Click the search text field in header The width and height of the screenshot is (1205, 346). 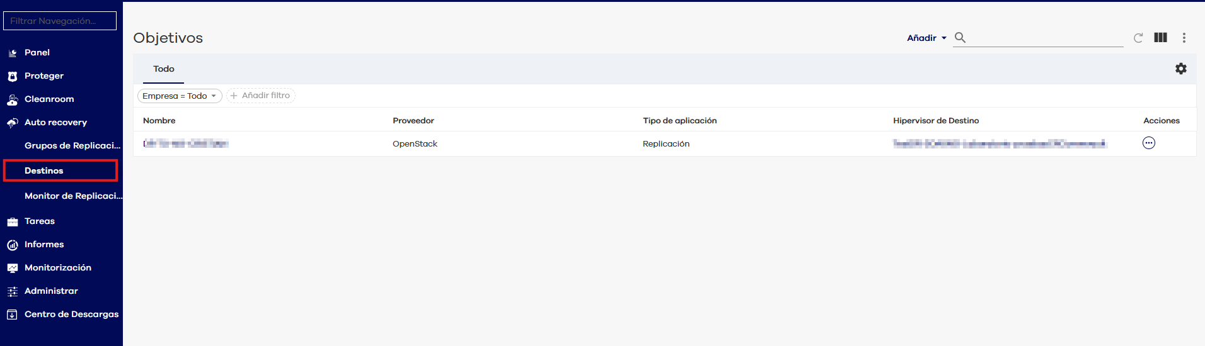pos(1046,38)
